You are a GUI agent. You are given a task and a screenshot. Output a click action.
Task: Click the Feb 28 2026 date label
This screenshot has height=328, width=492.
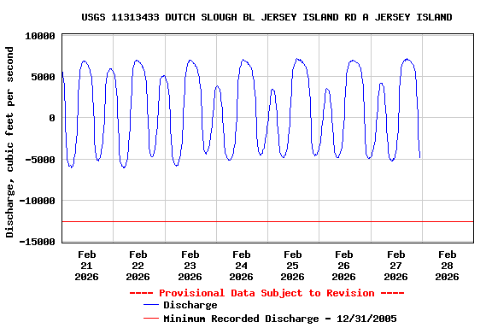pos(447,266)
